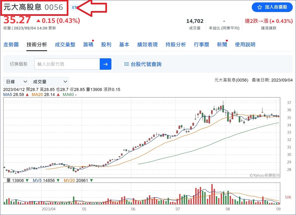296x215 pixels.
Task: Click the 35.27 closing price
Action: (17, 20)
